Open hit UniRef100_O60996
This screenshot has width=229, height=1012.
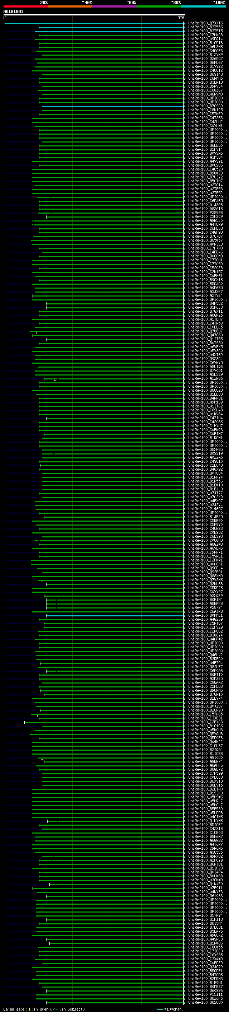(205, 990)
